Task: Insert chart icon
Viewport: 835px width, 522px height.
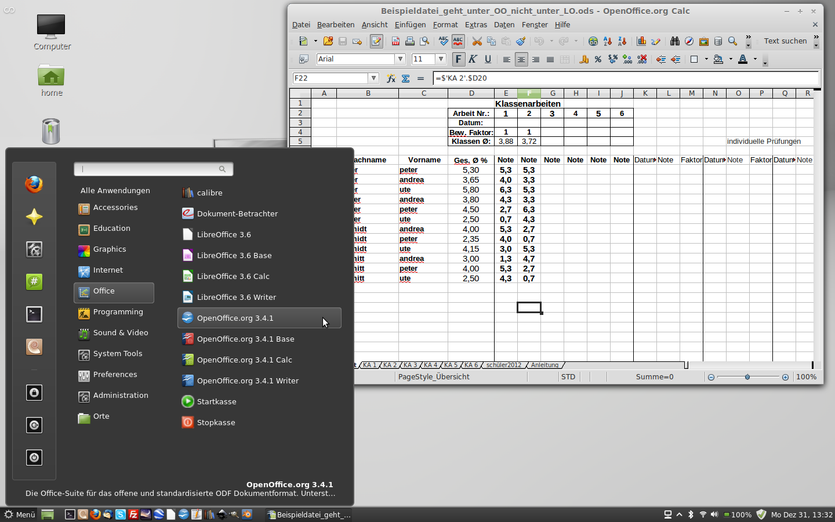Action: point(641,41)
